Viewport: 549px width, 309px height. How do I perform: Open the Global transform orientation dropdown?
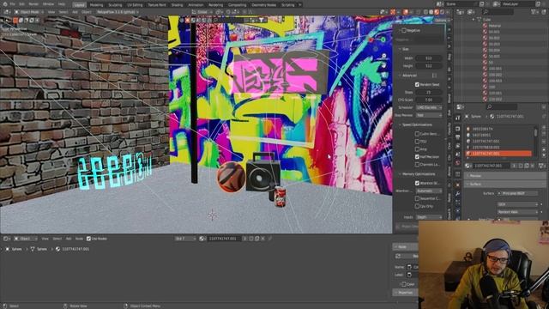[x=202, y=12]
